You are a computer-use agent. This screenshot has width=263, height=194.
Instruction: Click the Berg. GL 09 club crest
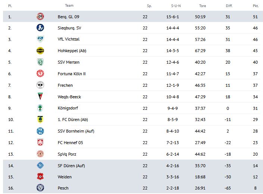tap(40, 16)
